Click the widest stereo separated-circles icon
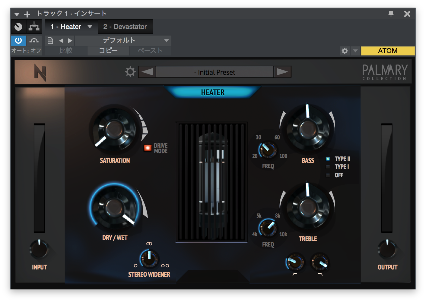This screenshot has height=302, width=426. (165, 266)
